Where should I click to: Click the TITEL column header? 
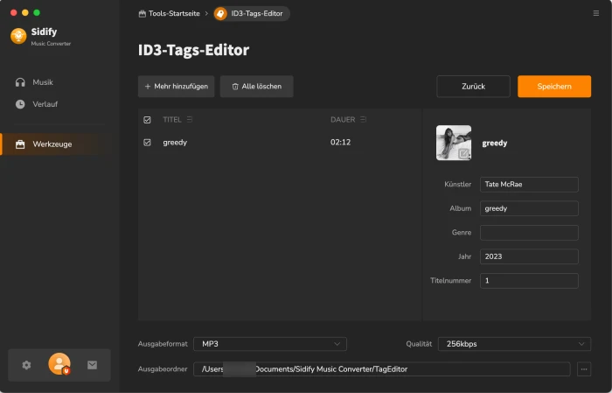click(x=172, y=120)
